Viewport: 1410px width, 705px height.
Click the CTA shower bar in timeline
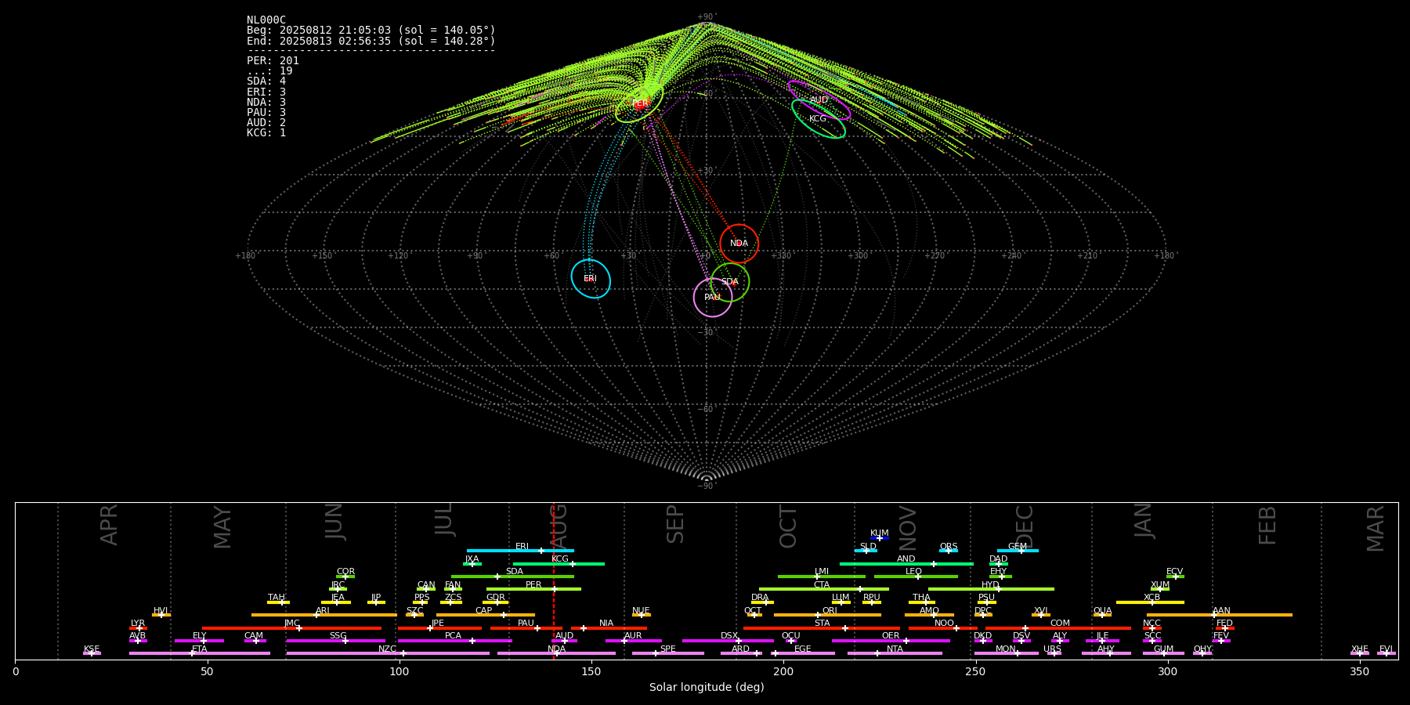[824, 589]
